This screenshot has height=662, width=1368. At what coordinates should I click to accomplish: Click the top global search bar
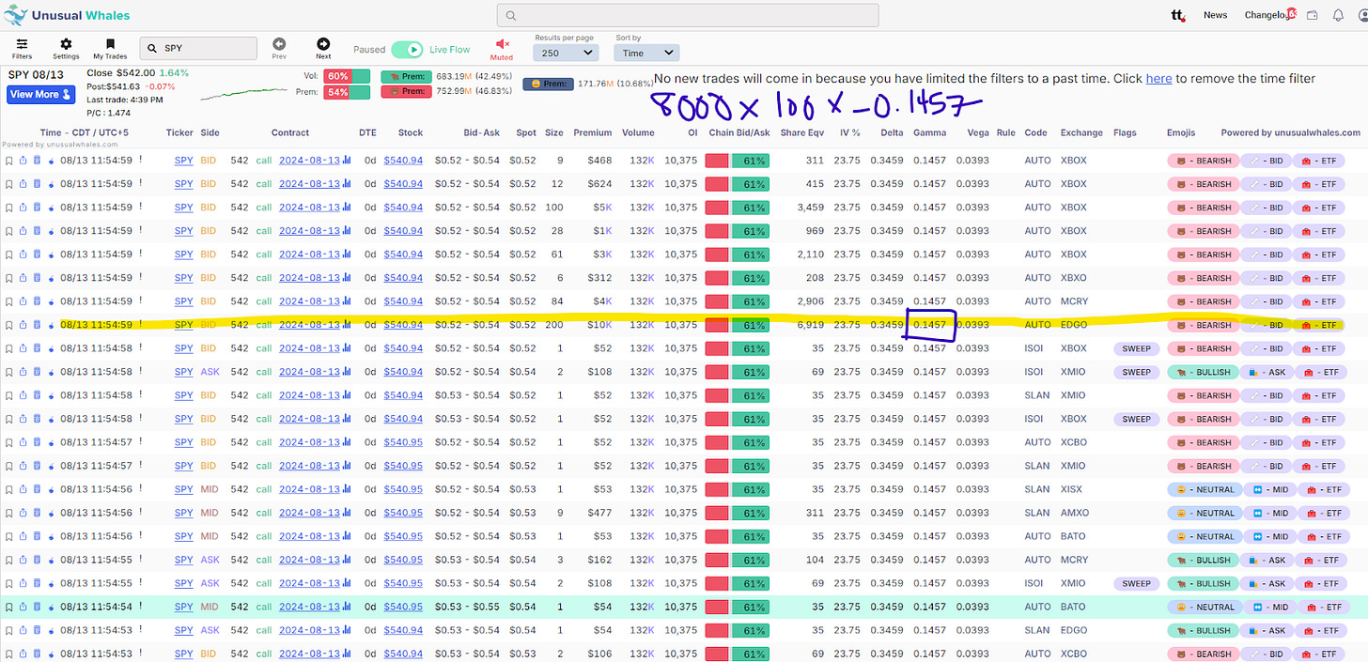[688, 15]
